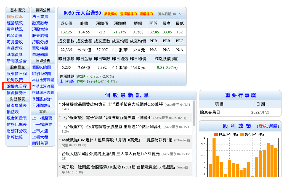Open 上櫃大盤 link
Screen dimensions: 284x177
(40, 137)
